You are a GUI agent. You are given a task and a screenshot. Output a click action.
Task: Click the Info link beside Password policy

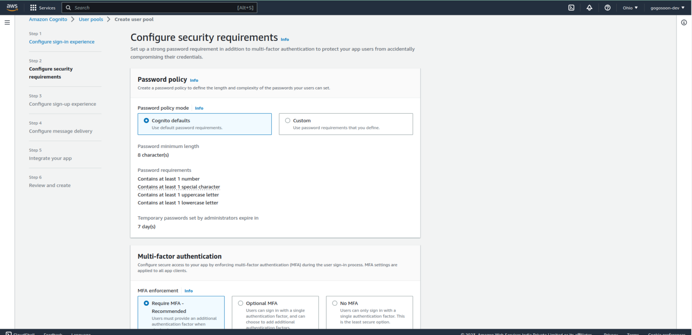tap(194, 80)
